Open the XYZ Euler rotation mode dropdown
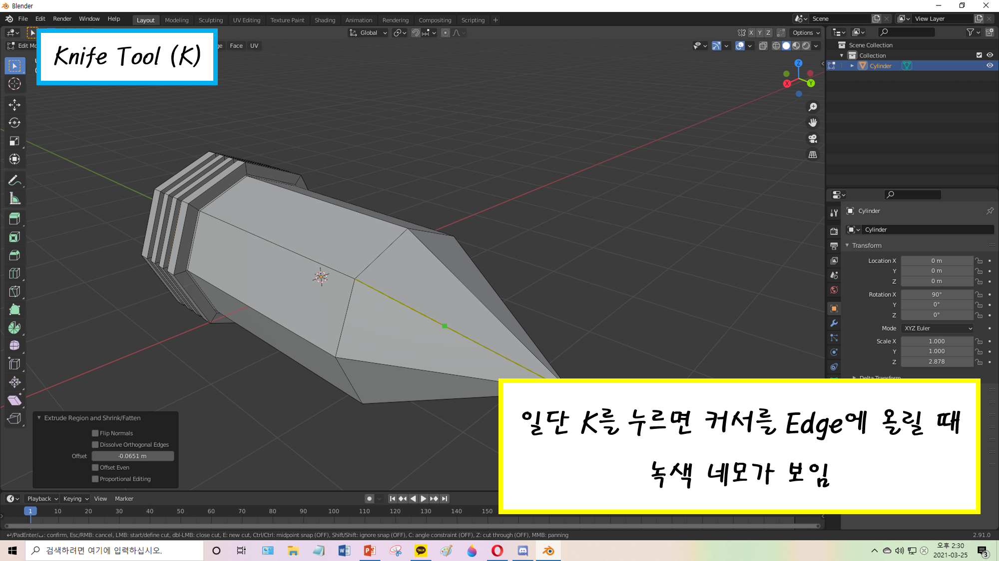Viewport: 999px width, 561px height. (938, 328)
